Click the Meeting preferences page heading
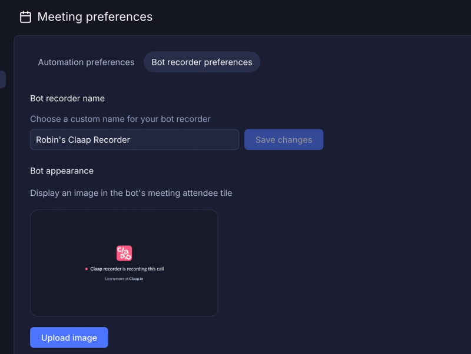Screen dimensions: 471x354 (95, 17)
